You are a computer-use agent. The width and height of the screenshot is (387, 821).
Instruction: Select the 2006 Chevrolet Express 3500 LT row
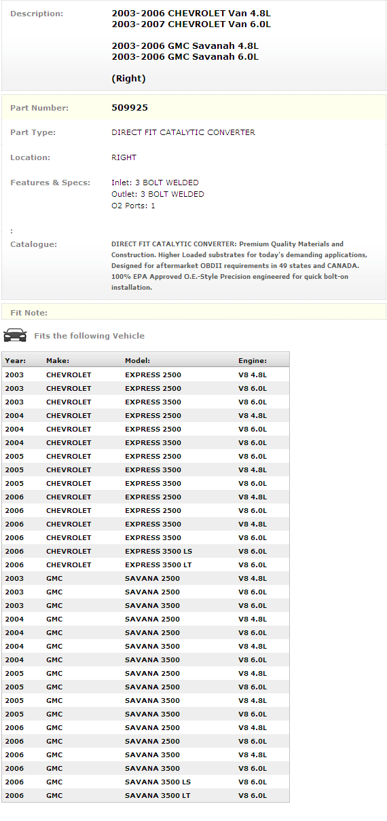coord(145,565)
